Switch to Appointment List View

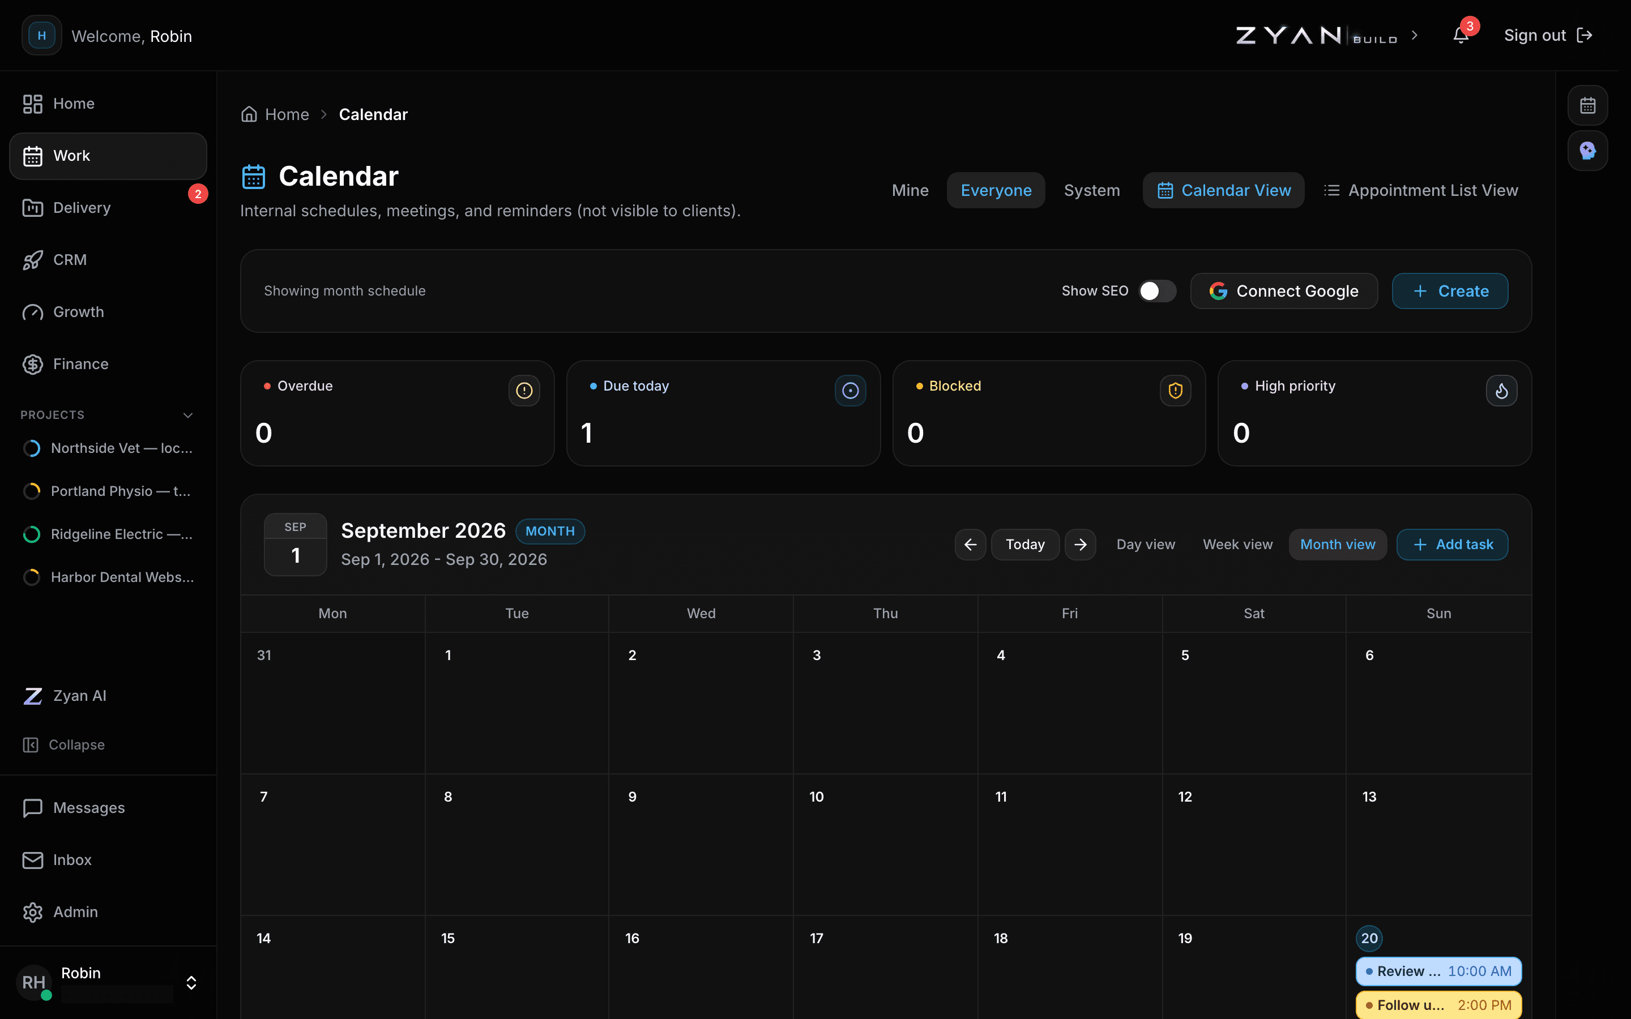1421,191
